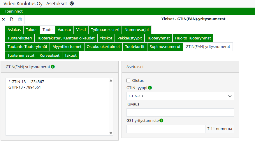Click the GS1-yritystunniste input field
This screenshot has width=255, height=161.
(x=166, y=129)
